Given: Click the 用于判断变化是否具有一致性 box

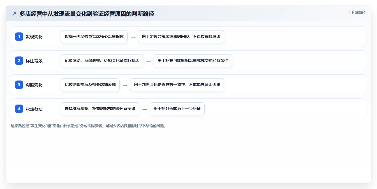Looking at the screenshot, I should tap(177, 85).
